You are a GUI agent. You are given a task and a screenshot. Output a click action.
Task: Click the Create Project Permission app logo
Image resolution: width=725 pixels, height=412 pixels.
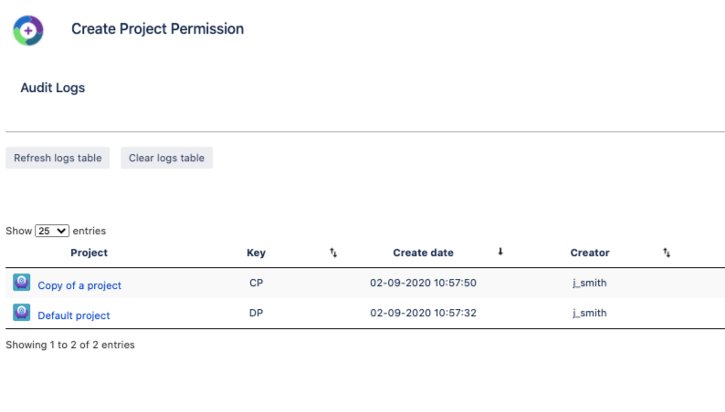[x=28, y=29]
